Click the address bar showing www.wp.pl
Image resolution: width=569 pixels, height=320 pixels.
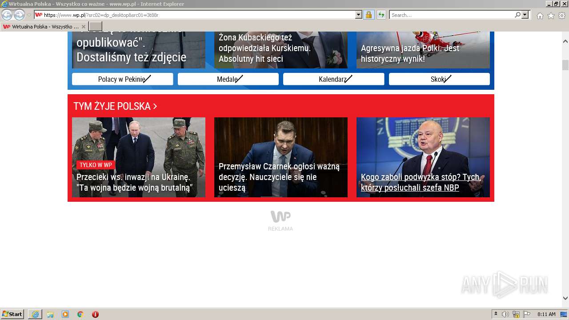click(194, 15)
